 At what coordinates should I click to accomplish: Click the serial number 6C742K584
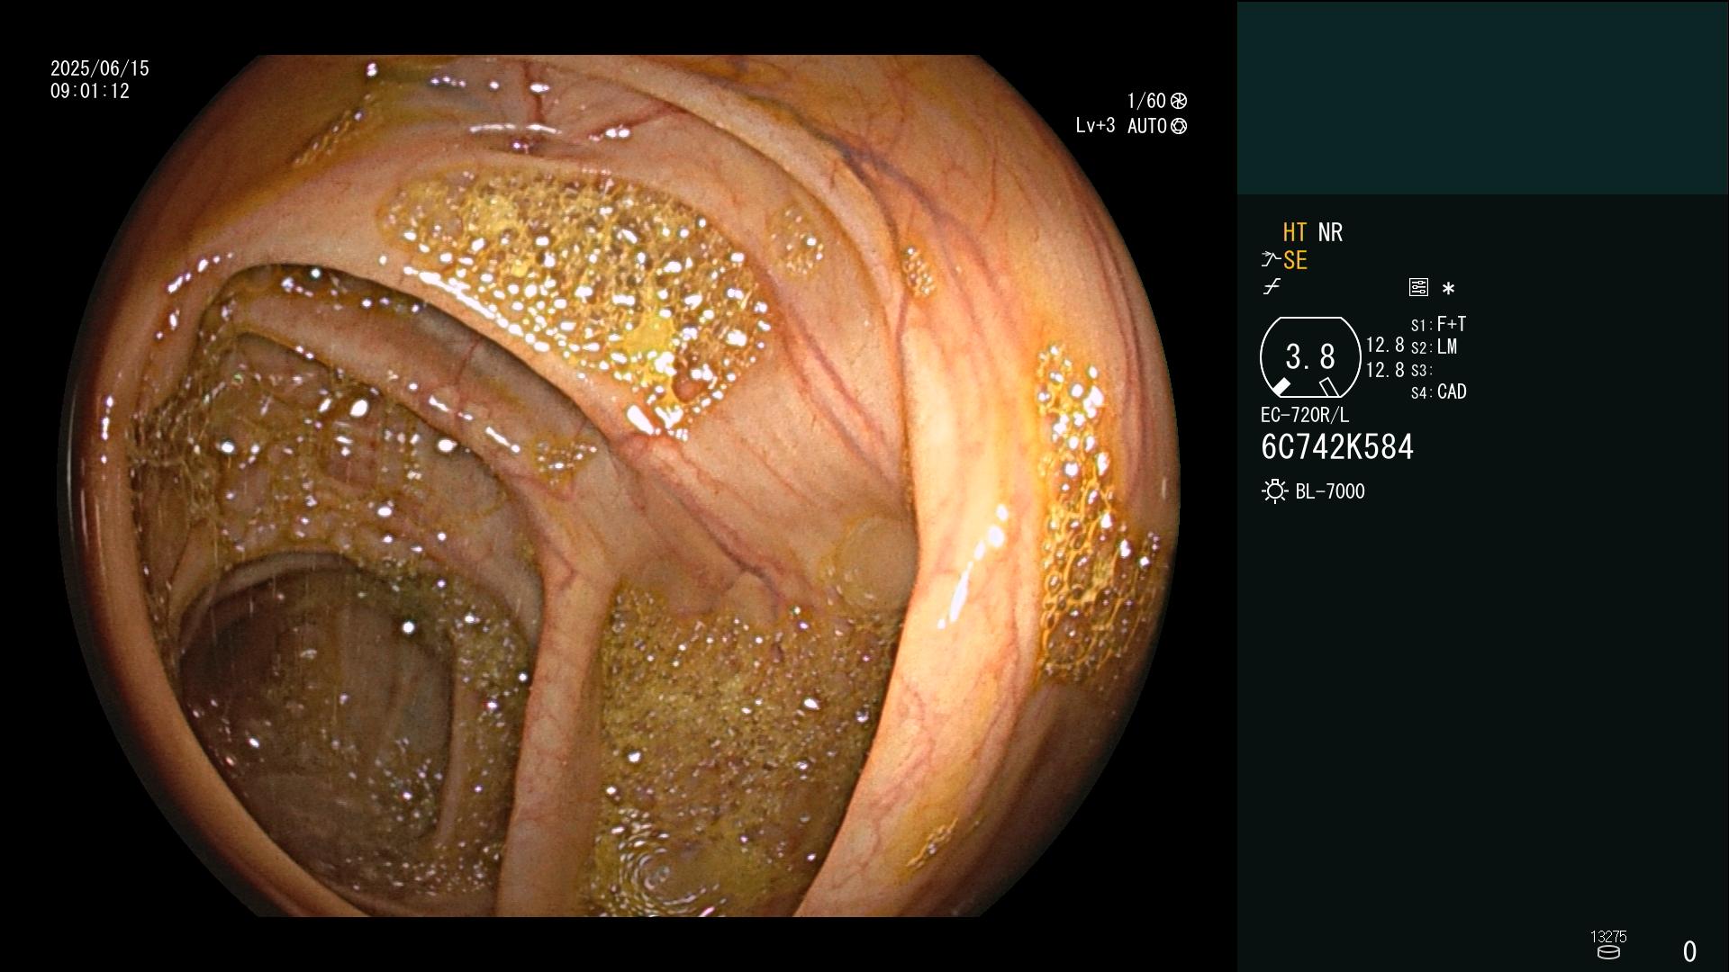tap(1337, 447)
